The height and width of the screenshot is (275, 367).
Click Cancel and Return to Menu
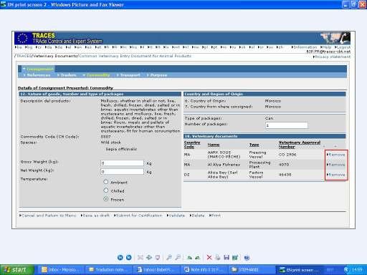pyautogui.click(x=48, y=216)
